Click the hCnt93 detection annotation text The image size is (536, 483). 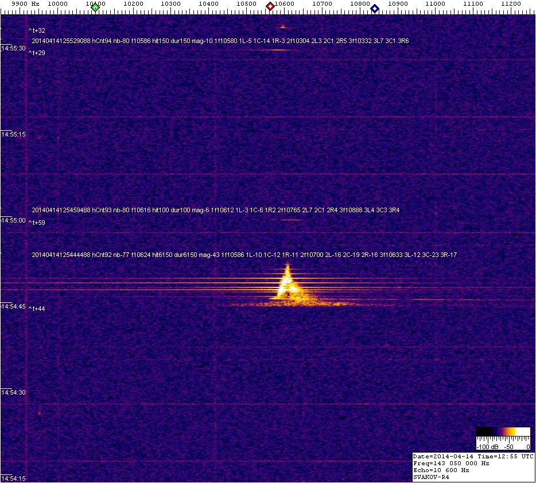[x=215, y=210]
